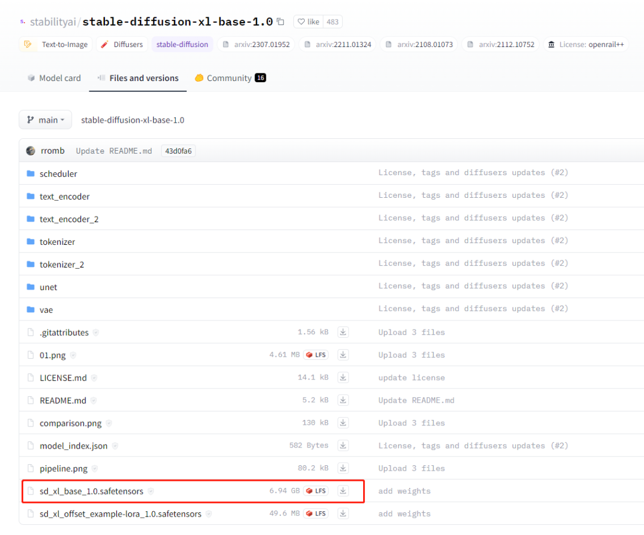
Task: Open the tokenizer folder
Action: [57, 242]
